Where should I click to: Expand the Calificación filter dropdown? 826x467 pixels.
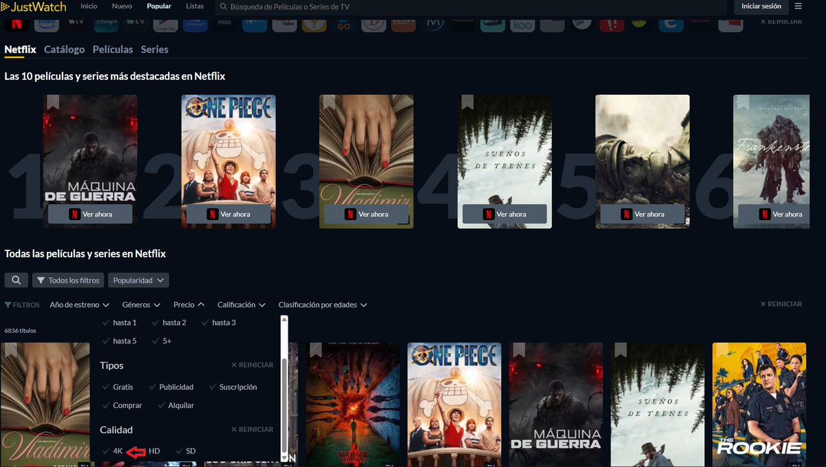click(242, 305)
